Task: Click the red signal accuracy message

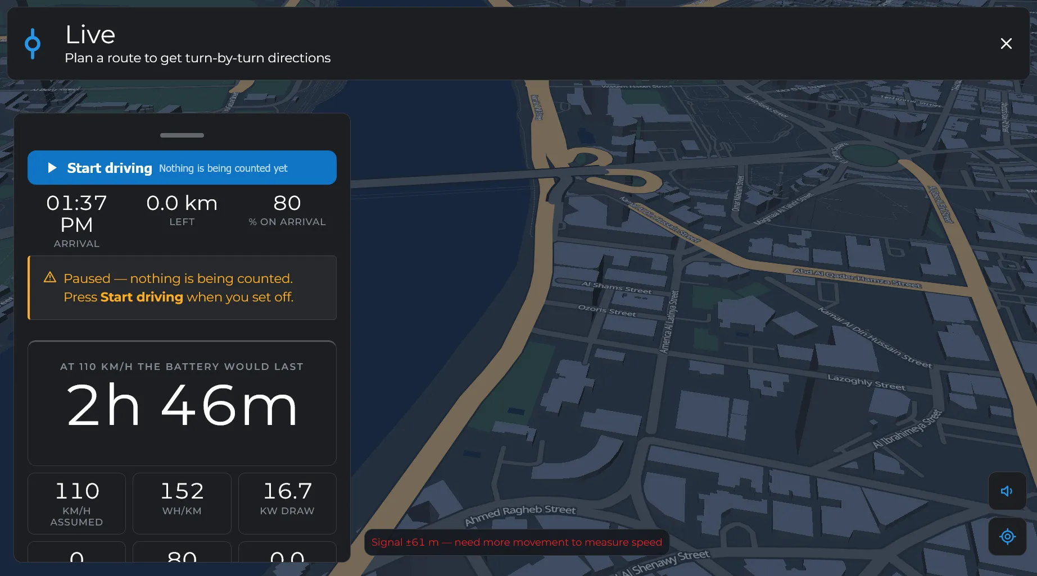Action: pyautogui.click(x=517, y=542)
